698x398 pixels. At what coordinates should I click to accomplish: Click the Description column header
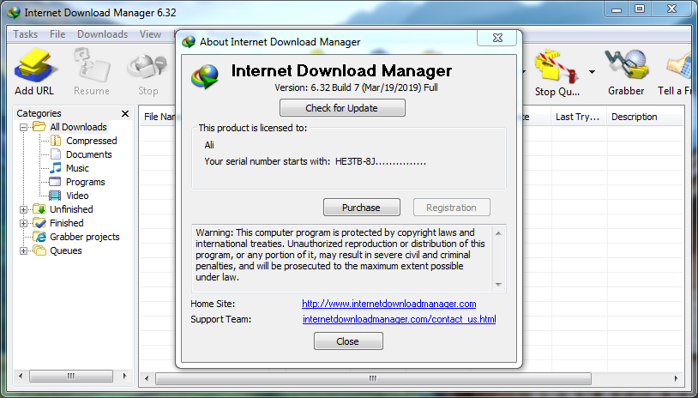tap(645, 118)
